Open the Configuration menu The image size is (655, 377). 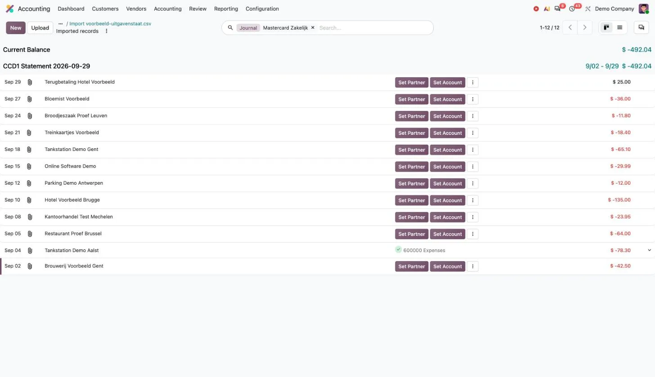(262, 9)
